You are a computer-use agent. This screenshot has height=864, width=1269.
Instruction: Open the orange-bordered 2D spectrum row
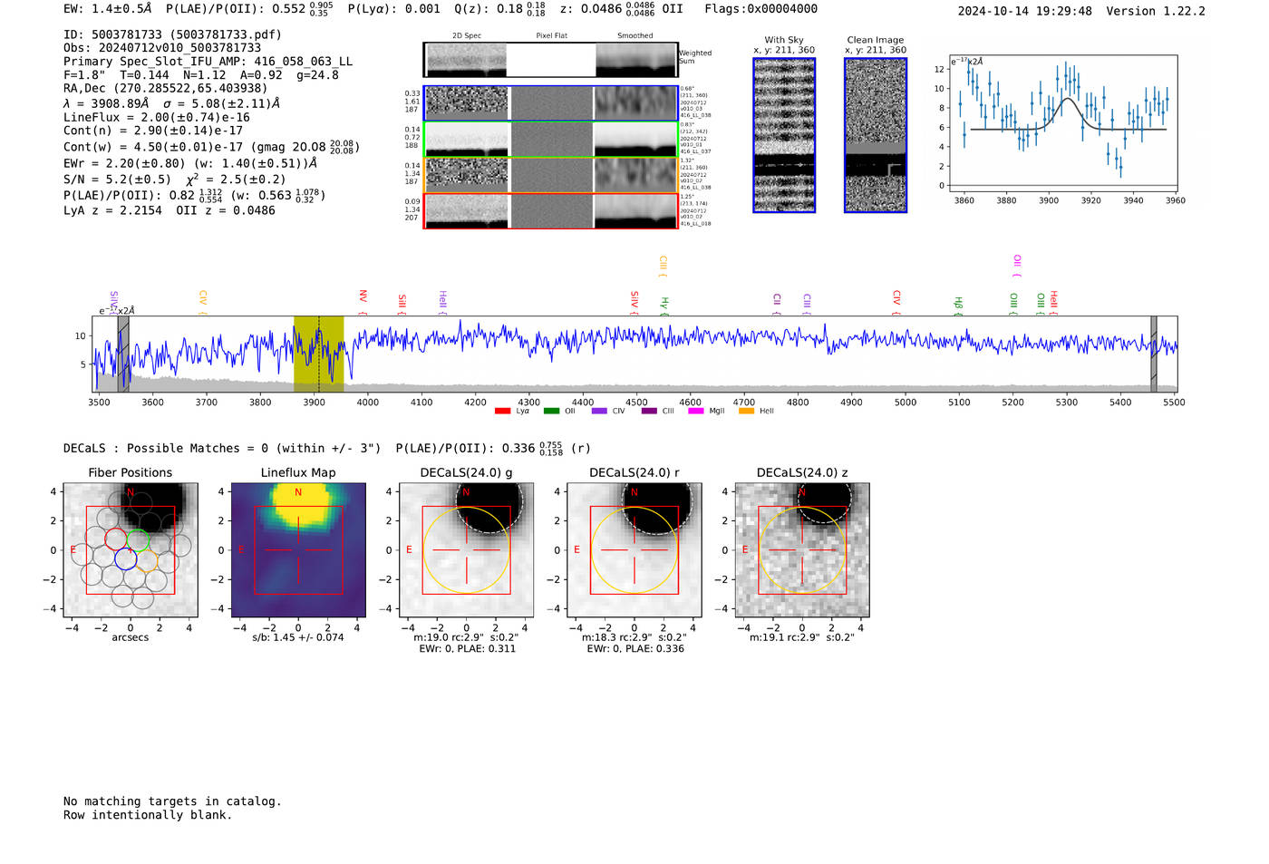tap(551, 175)
